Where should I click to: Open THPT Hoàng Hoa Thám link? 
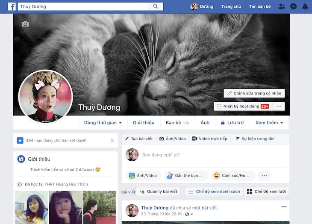(66, 184)
